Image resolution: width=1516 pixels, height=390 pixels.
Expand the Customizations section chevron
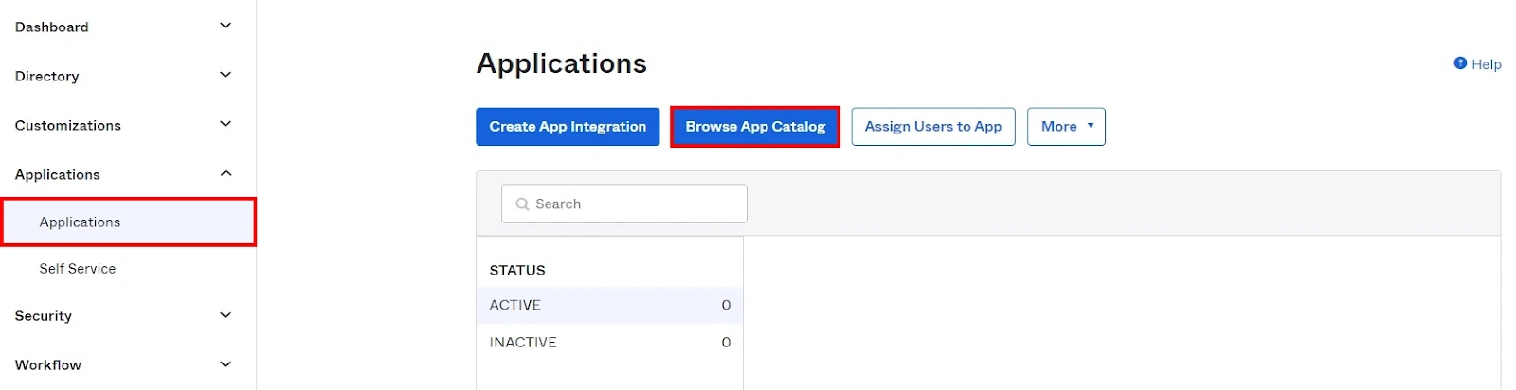coord(226,124)
